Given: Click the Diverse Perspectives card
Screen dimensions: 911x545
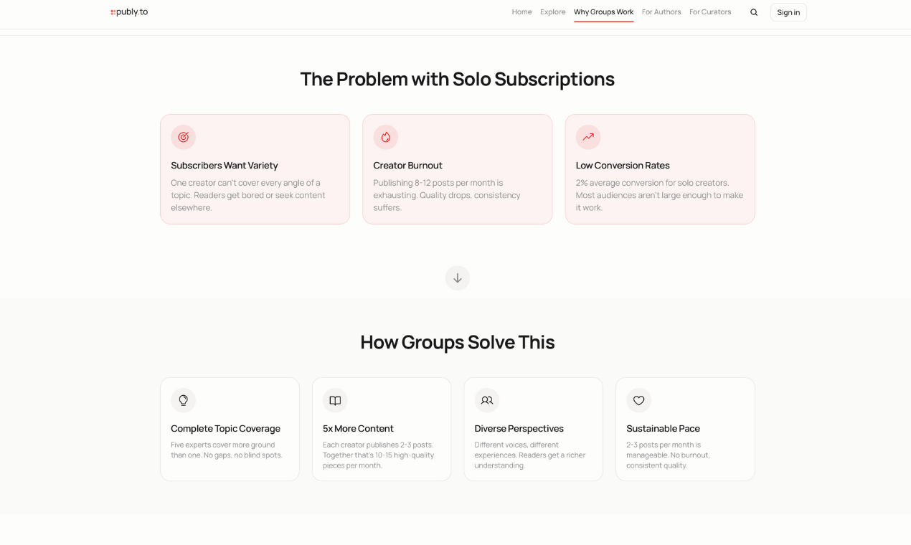Looking at the screenshot, I should tap(533, 429).
